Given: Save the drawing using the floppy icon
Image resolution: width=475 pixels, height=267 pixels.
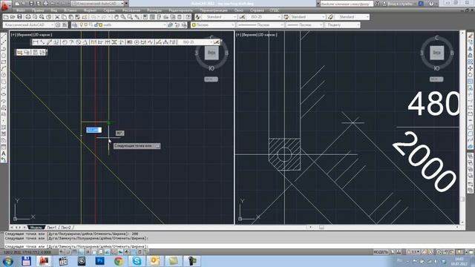Looking at the screenshot, I should coord(19,17).
